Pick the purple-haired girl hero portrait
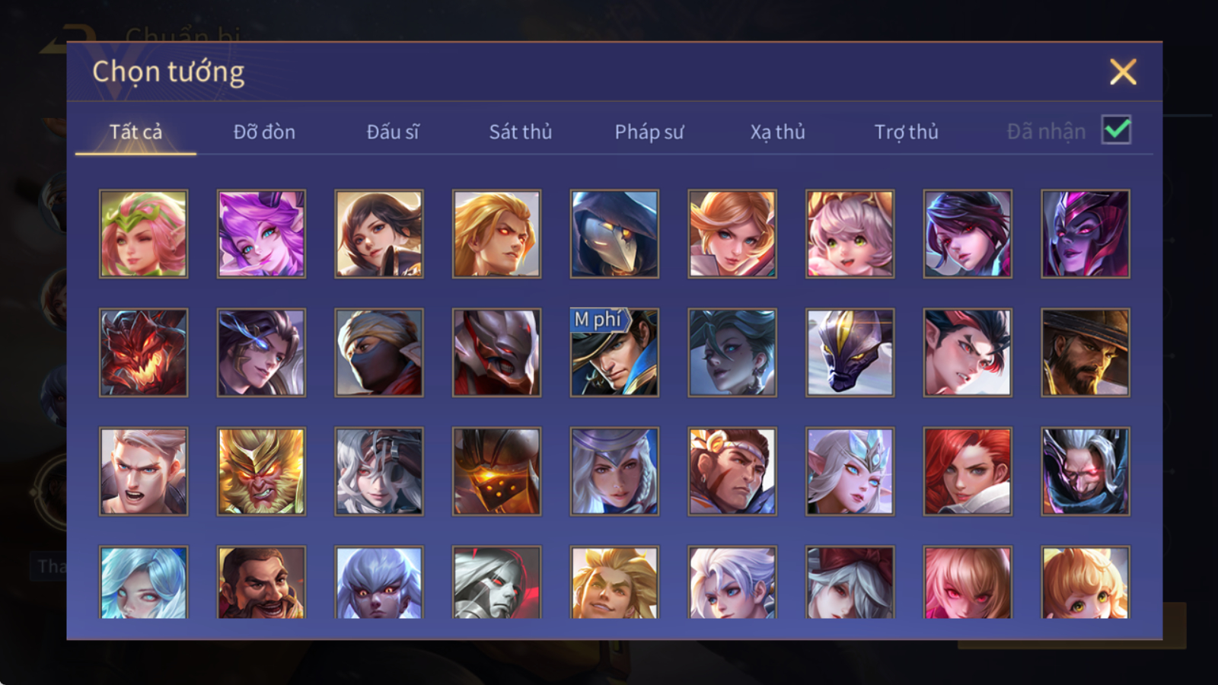Image resolution: width=1218 pixels, height=685 pixels. point(261,234)
